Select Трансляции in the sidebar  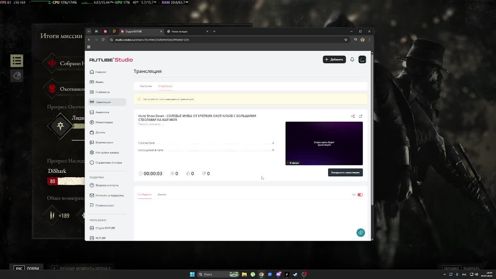click(x=107, y=102)
